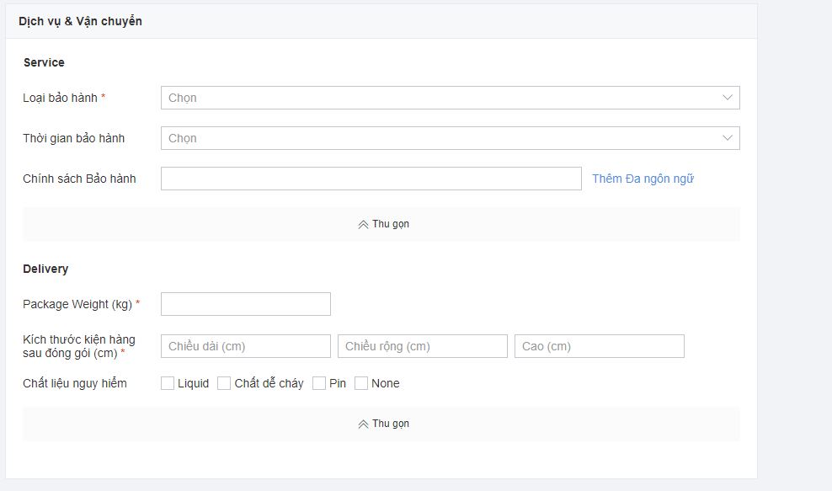
Task: Focus the Chính sách Bảo hành text field
Action: (371, 179)
